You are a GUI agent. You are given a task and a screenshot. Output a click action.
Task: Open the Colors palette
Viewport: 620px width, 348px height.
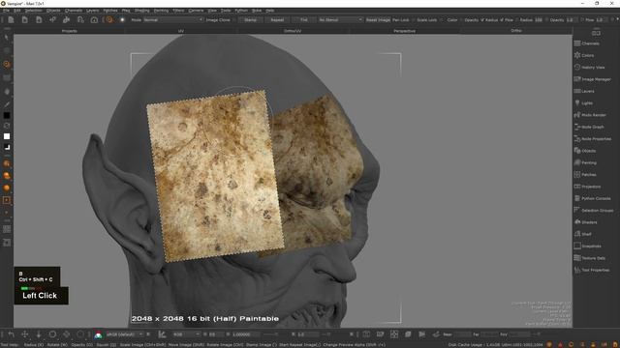coord(584,55)
